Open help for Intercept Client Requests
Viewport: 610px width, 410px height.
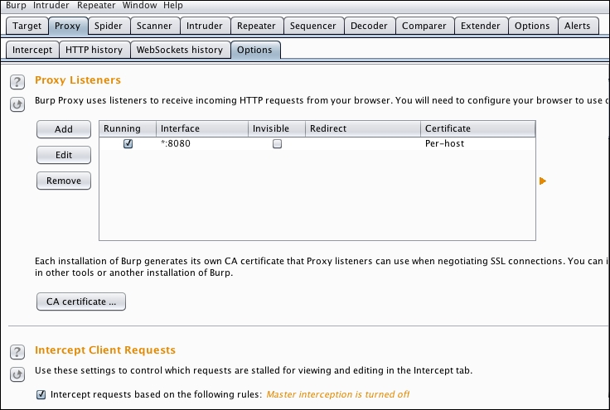(17, 351)
